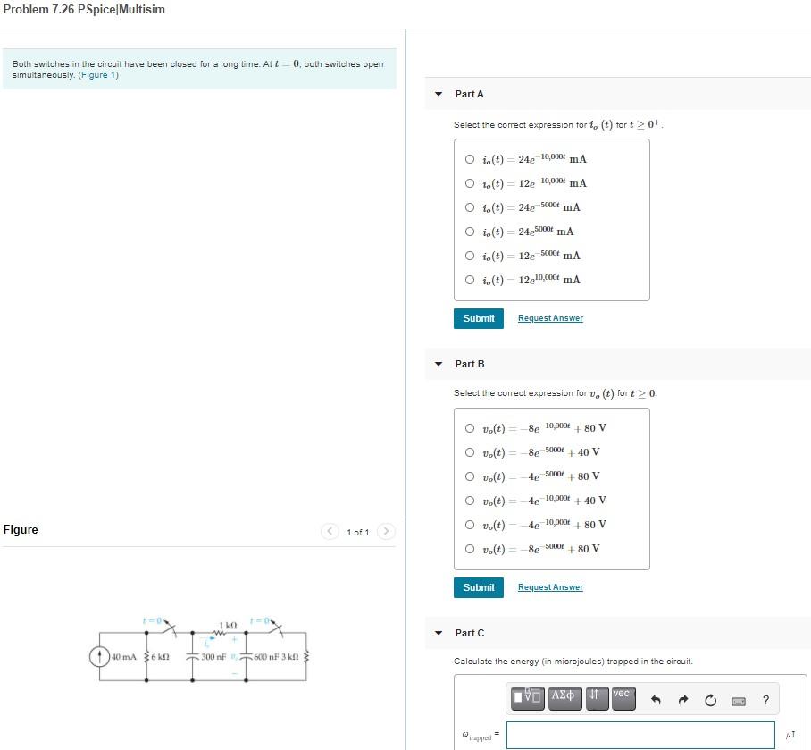Select i_o(t) = 12e^-10,000t mA option

pos(469,182)
